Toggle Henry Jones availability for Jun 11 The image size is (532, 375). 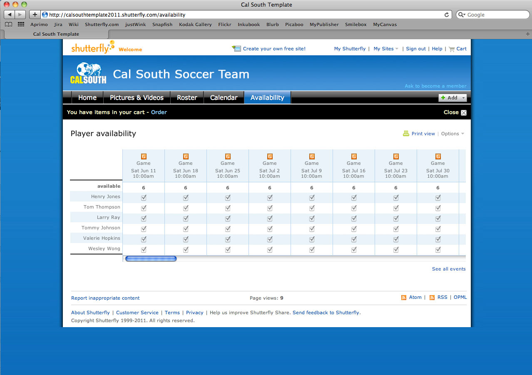point(144,198)
